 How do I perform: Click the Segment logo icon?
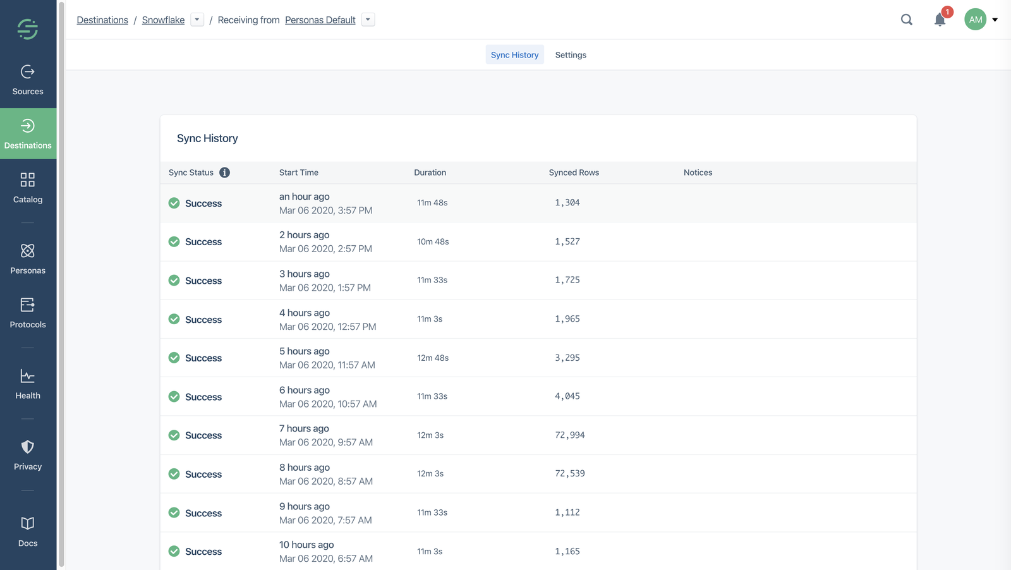tap(28, 28)
